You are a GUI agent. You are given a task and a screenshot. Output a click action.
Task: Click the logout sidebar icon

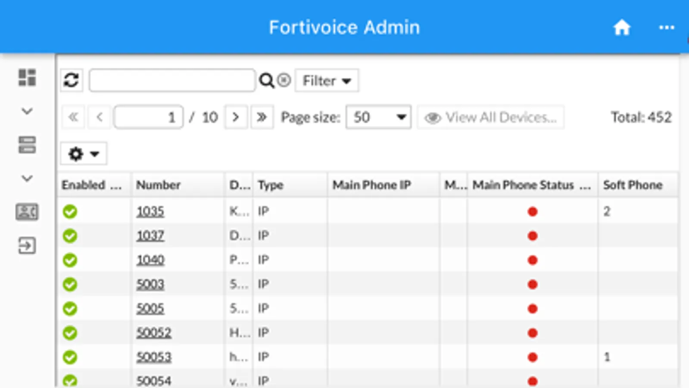(x=27, y=246)
